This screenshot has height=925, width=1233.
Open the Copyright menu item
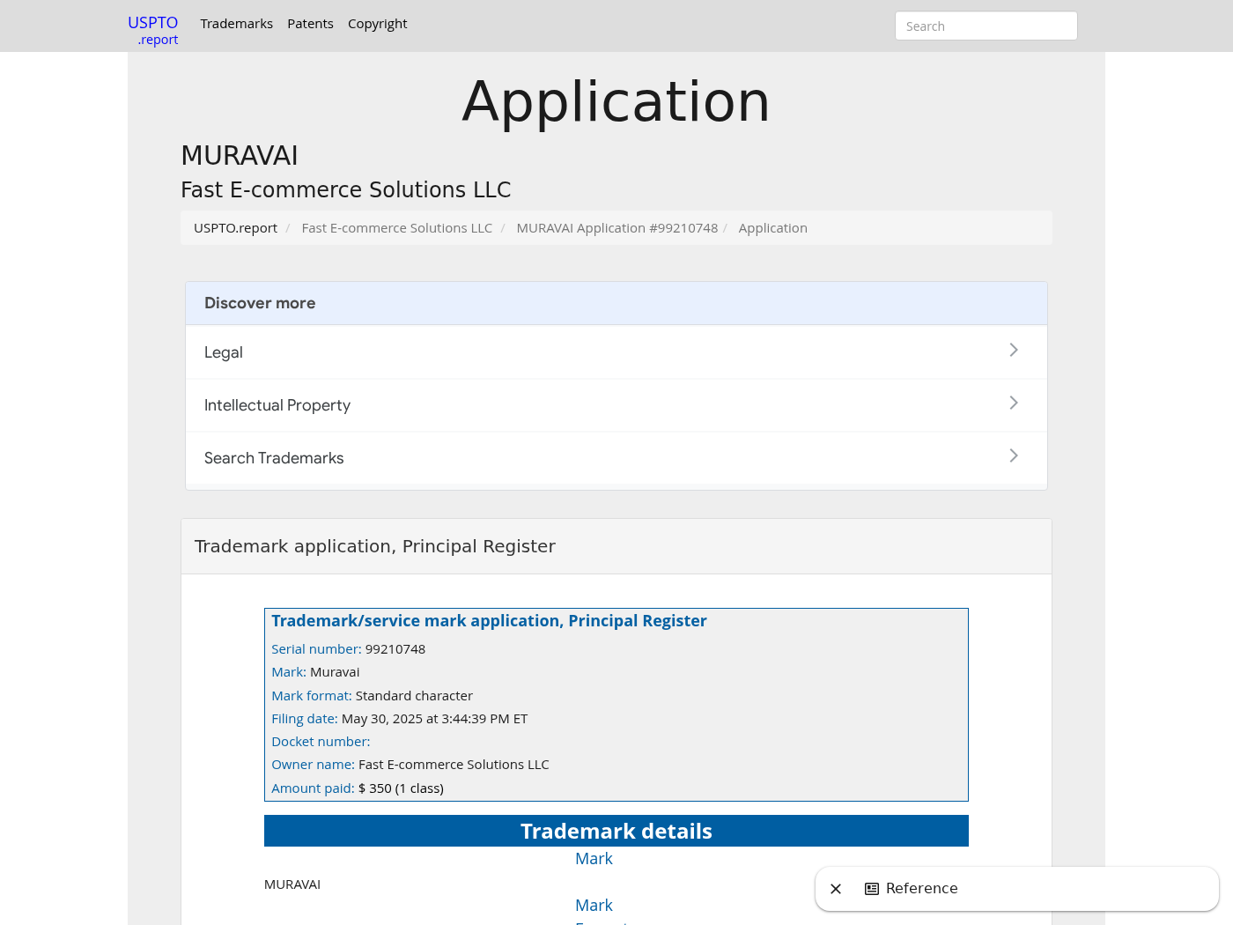coord(377,24)
